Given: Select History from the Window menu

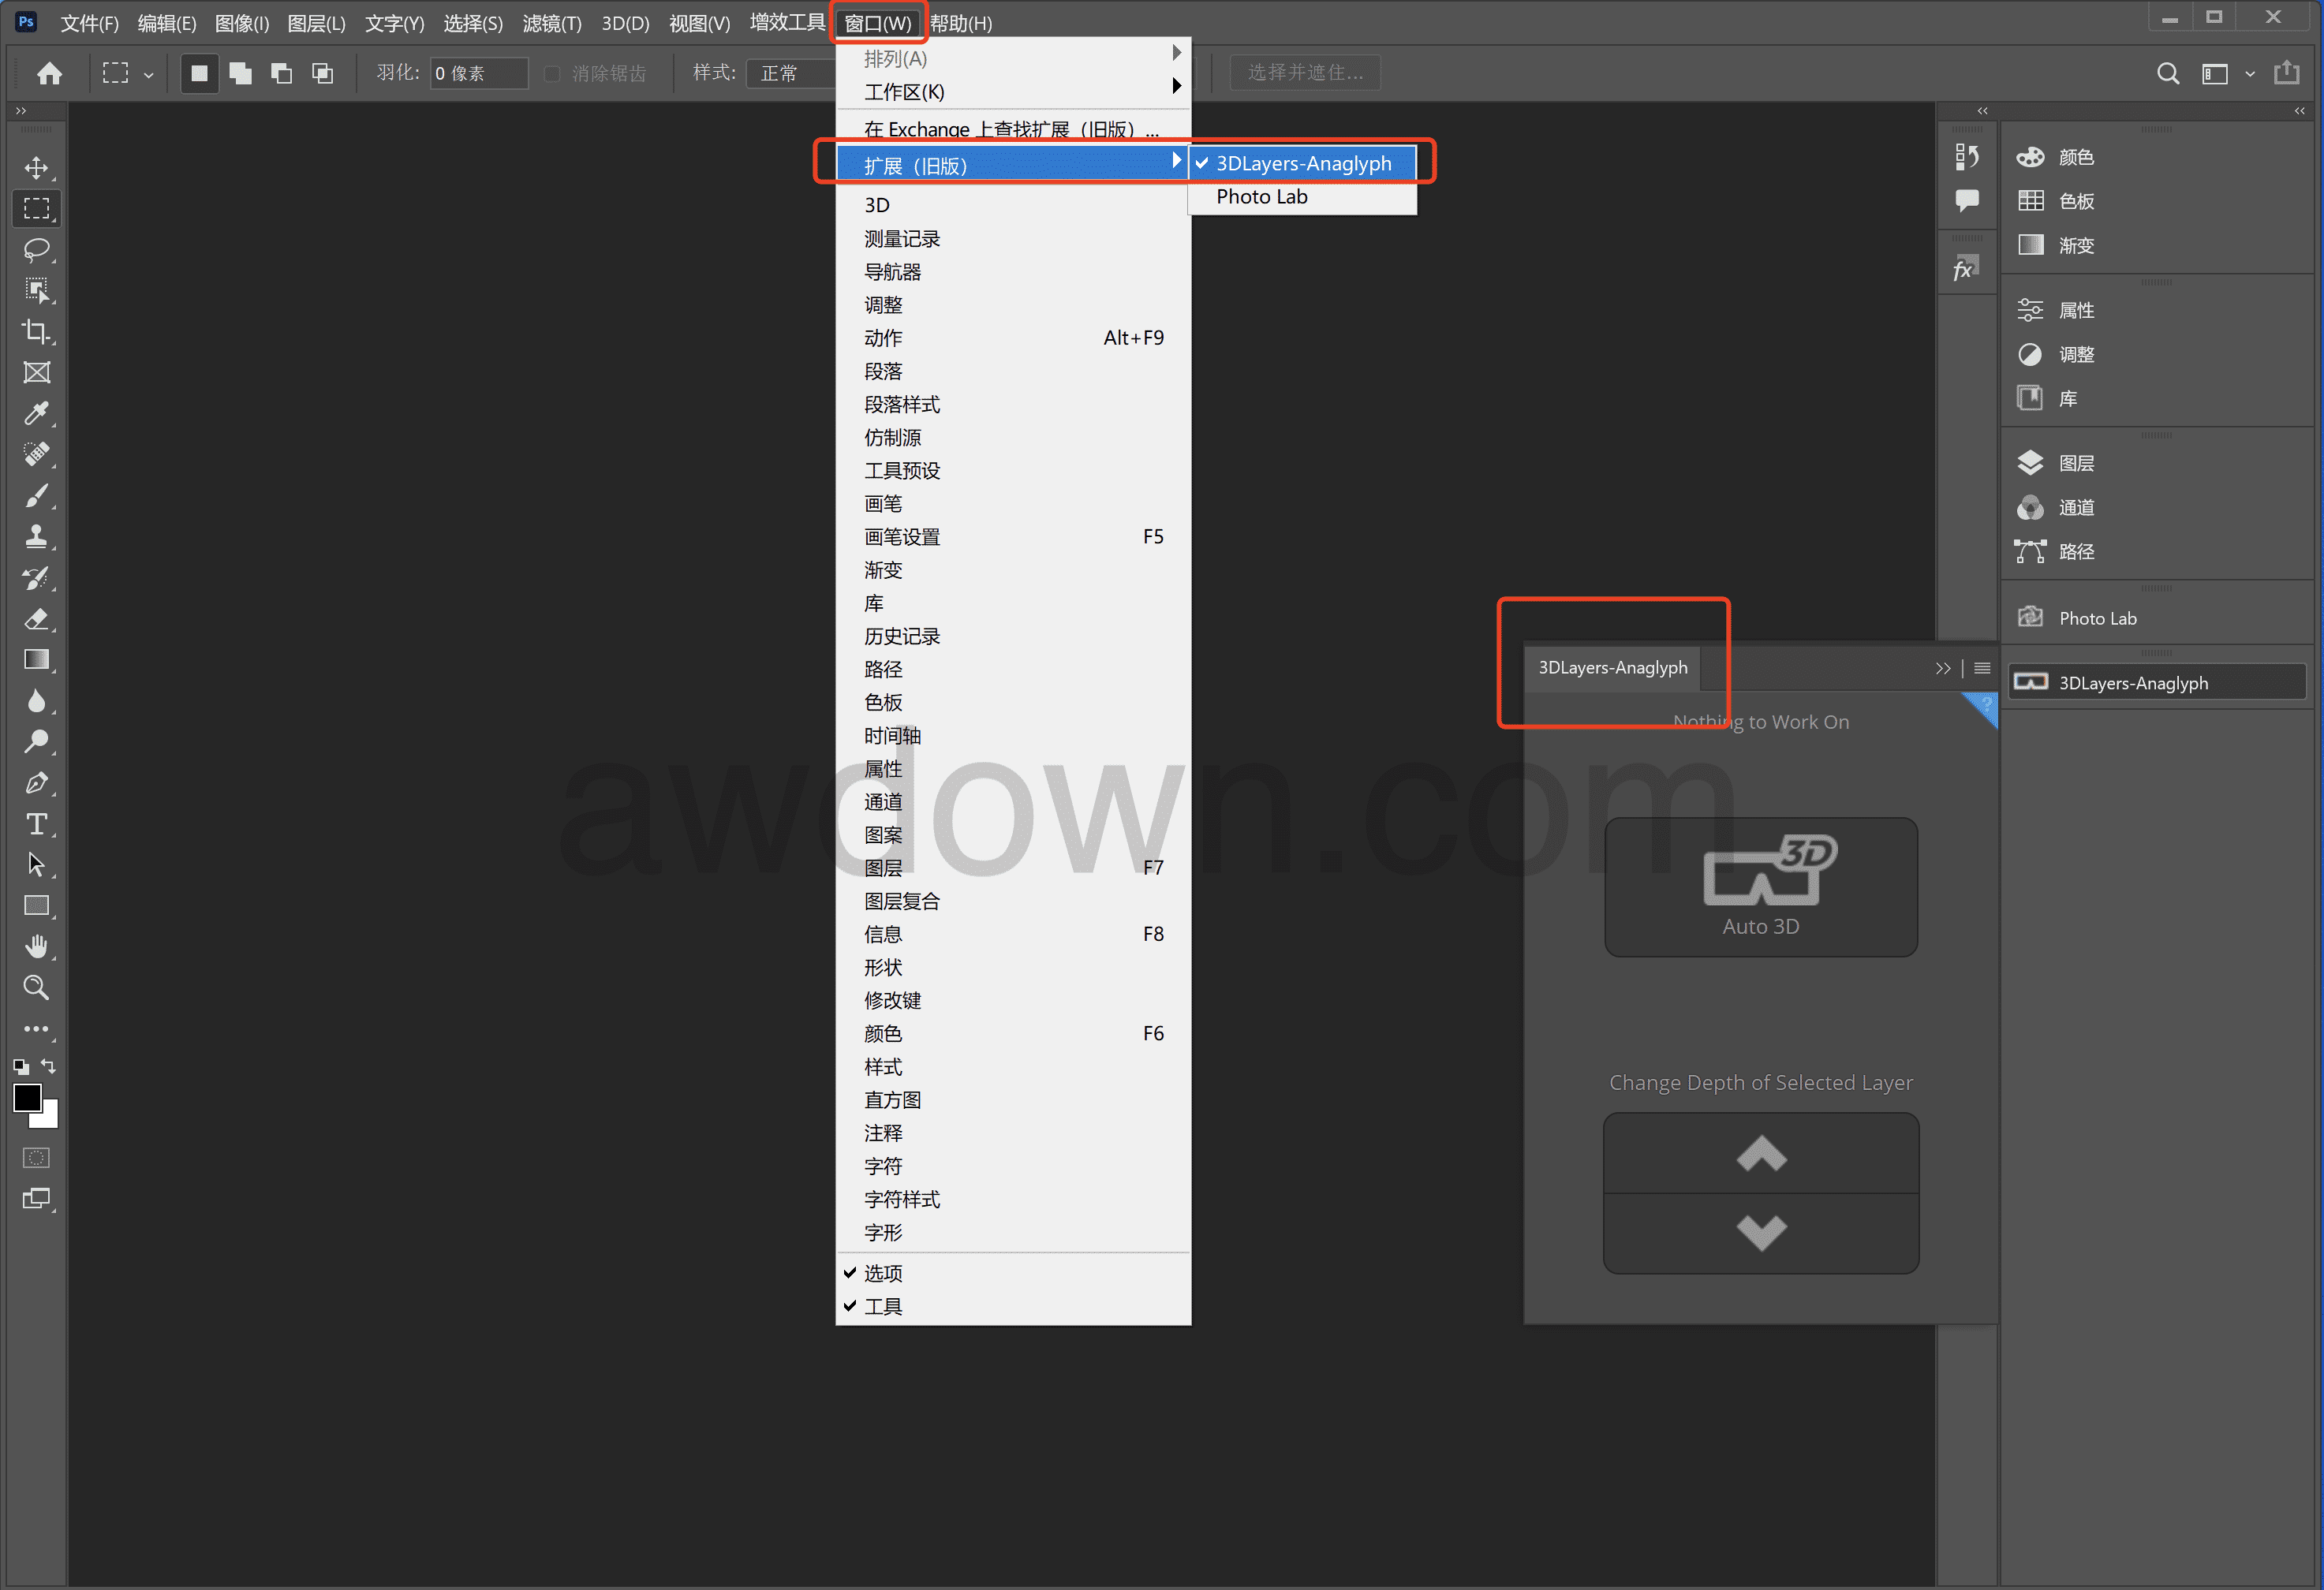Looking at the screenshot, I should (902, 636).
